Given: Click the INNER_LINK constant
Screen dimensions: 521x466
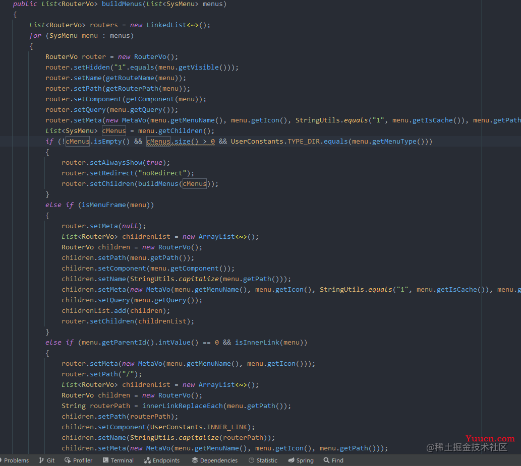Looking at the screenshot, I should [227, 427].
